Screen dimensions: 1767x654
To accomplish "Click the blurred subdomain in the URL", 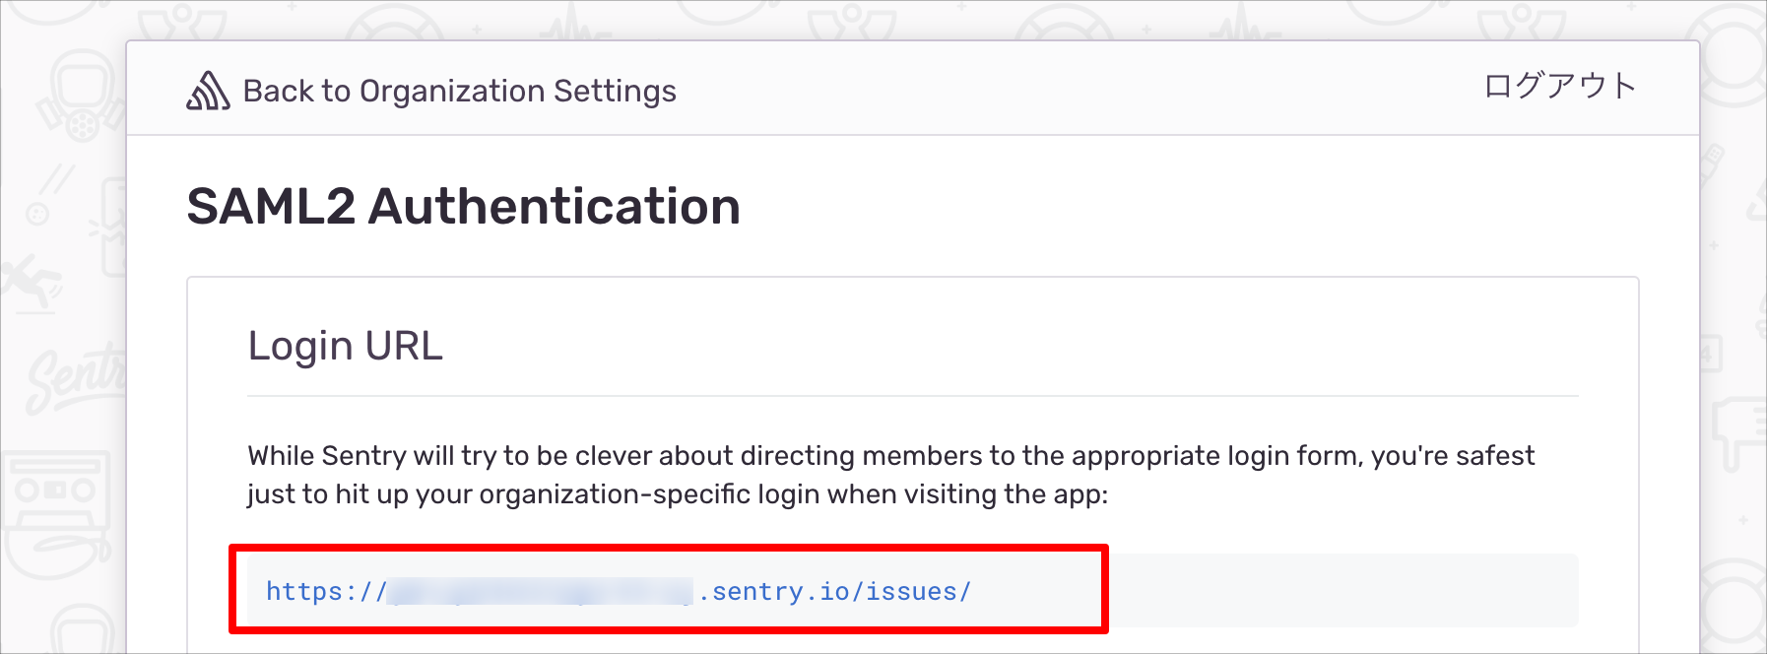I will [x=541, y=591].
